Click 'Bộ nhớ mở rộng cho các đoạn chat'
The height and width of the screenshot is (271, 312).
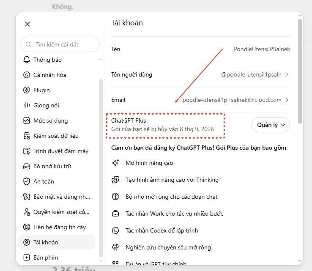click(x=171, y=197)
